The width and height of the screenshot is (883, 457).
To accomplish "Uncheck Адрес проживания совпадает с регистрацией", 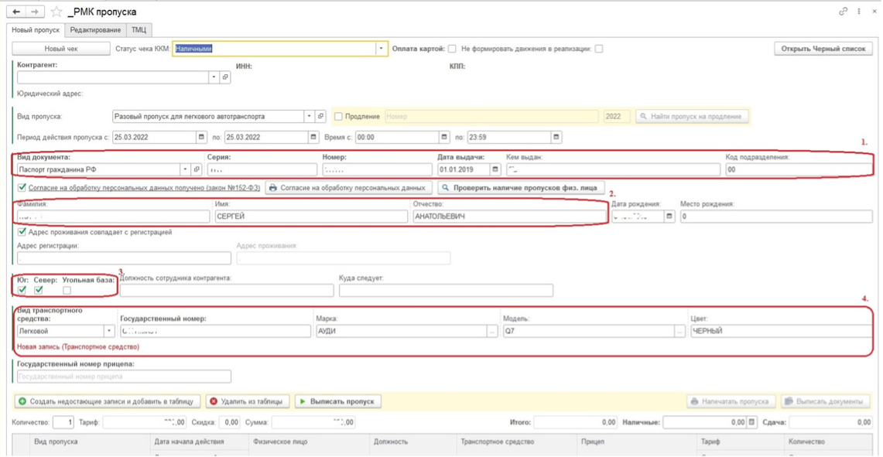I will (22, 231).
